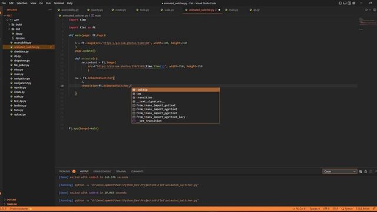
Task: Open test_dp.py in the Explorer tree
Action: click(29, 101)
